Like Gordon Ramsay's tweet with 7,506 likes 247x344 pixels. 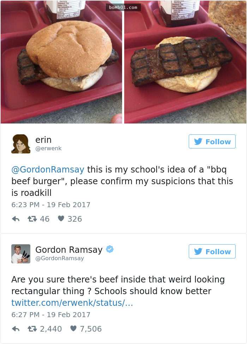[x=73, y=329]
